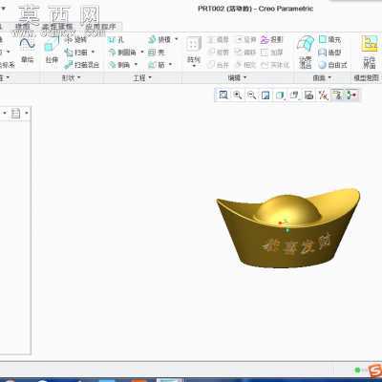Viewport: 382px width, 382px height.
Task: Select the Draft (拔模) tool
Action: tap(159, 39)
